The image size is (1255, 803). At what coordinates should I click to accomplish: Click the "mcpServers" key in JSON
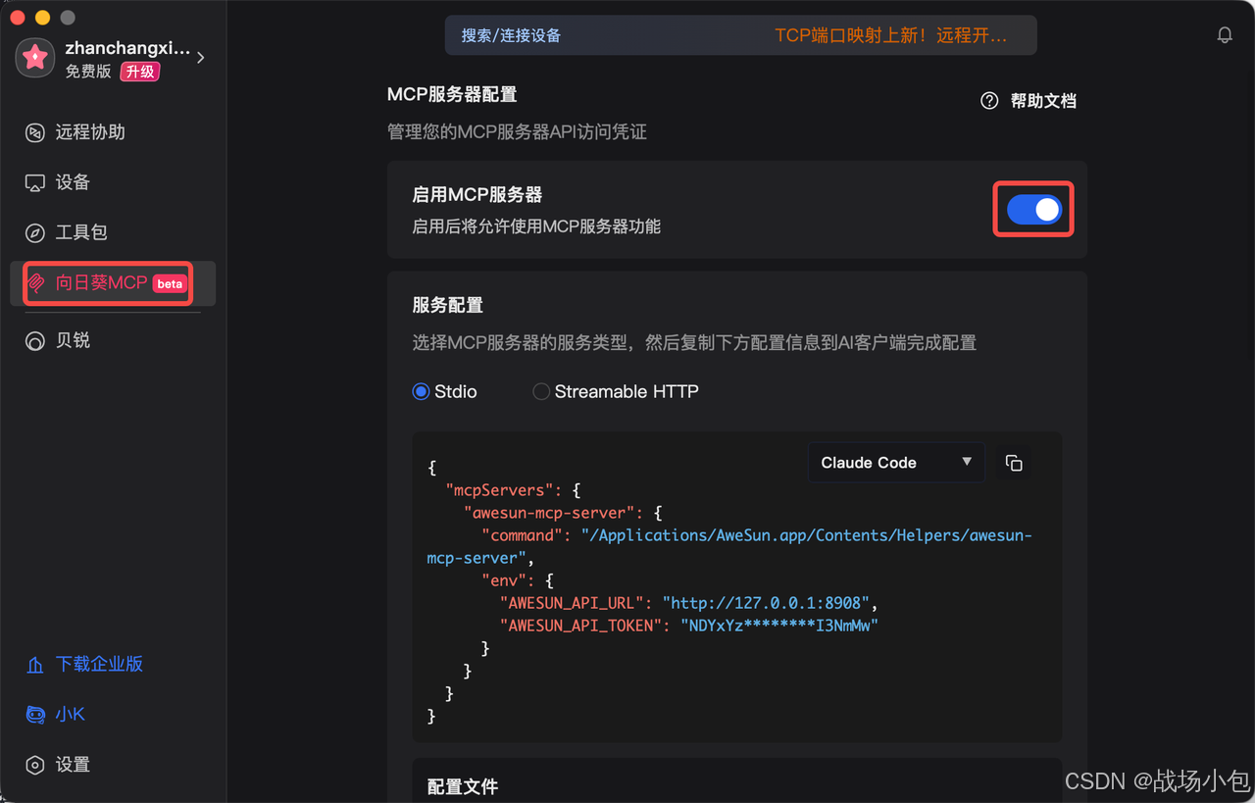click(x=500, y=490)
